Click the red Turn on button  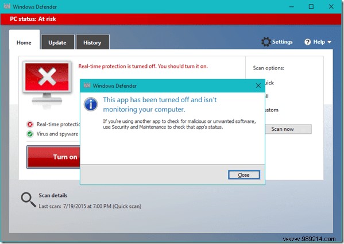tap(53, 157)
